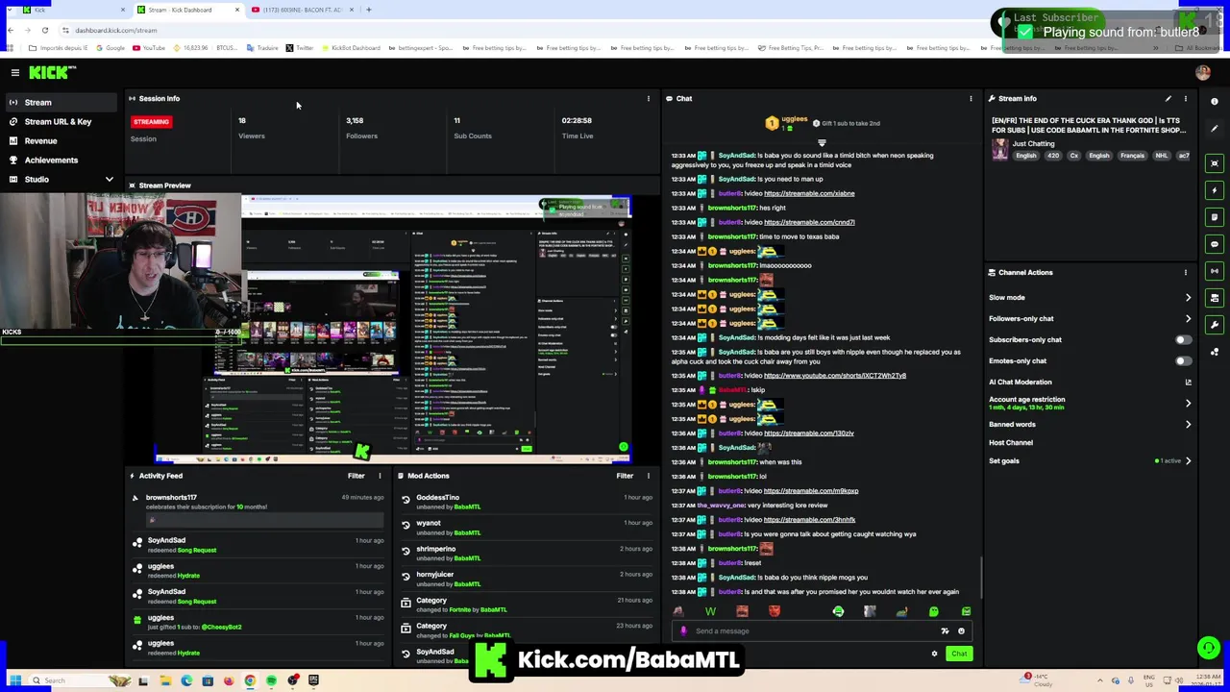
Task: Open the hamburger menu beside Kick logo
Action: 14,72
